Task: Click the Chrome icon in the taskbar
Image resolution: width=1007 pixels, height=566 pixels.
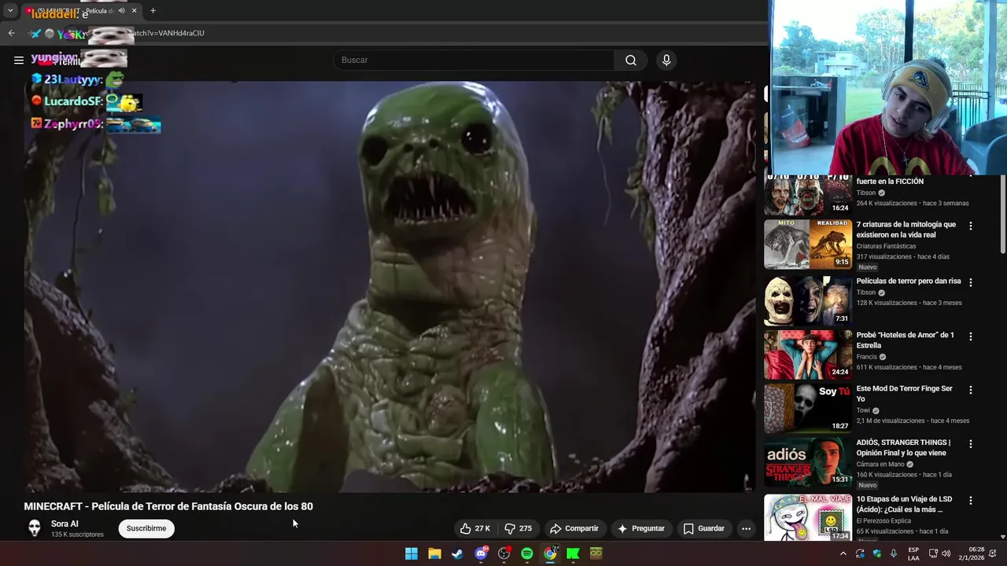Action: pyautogui.click(x=550, y=553)
